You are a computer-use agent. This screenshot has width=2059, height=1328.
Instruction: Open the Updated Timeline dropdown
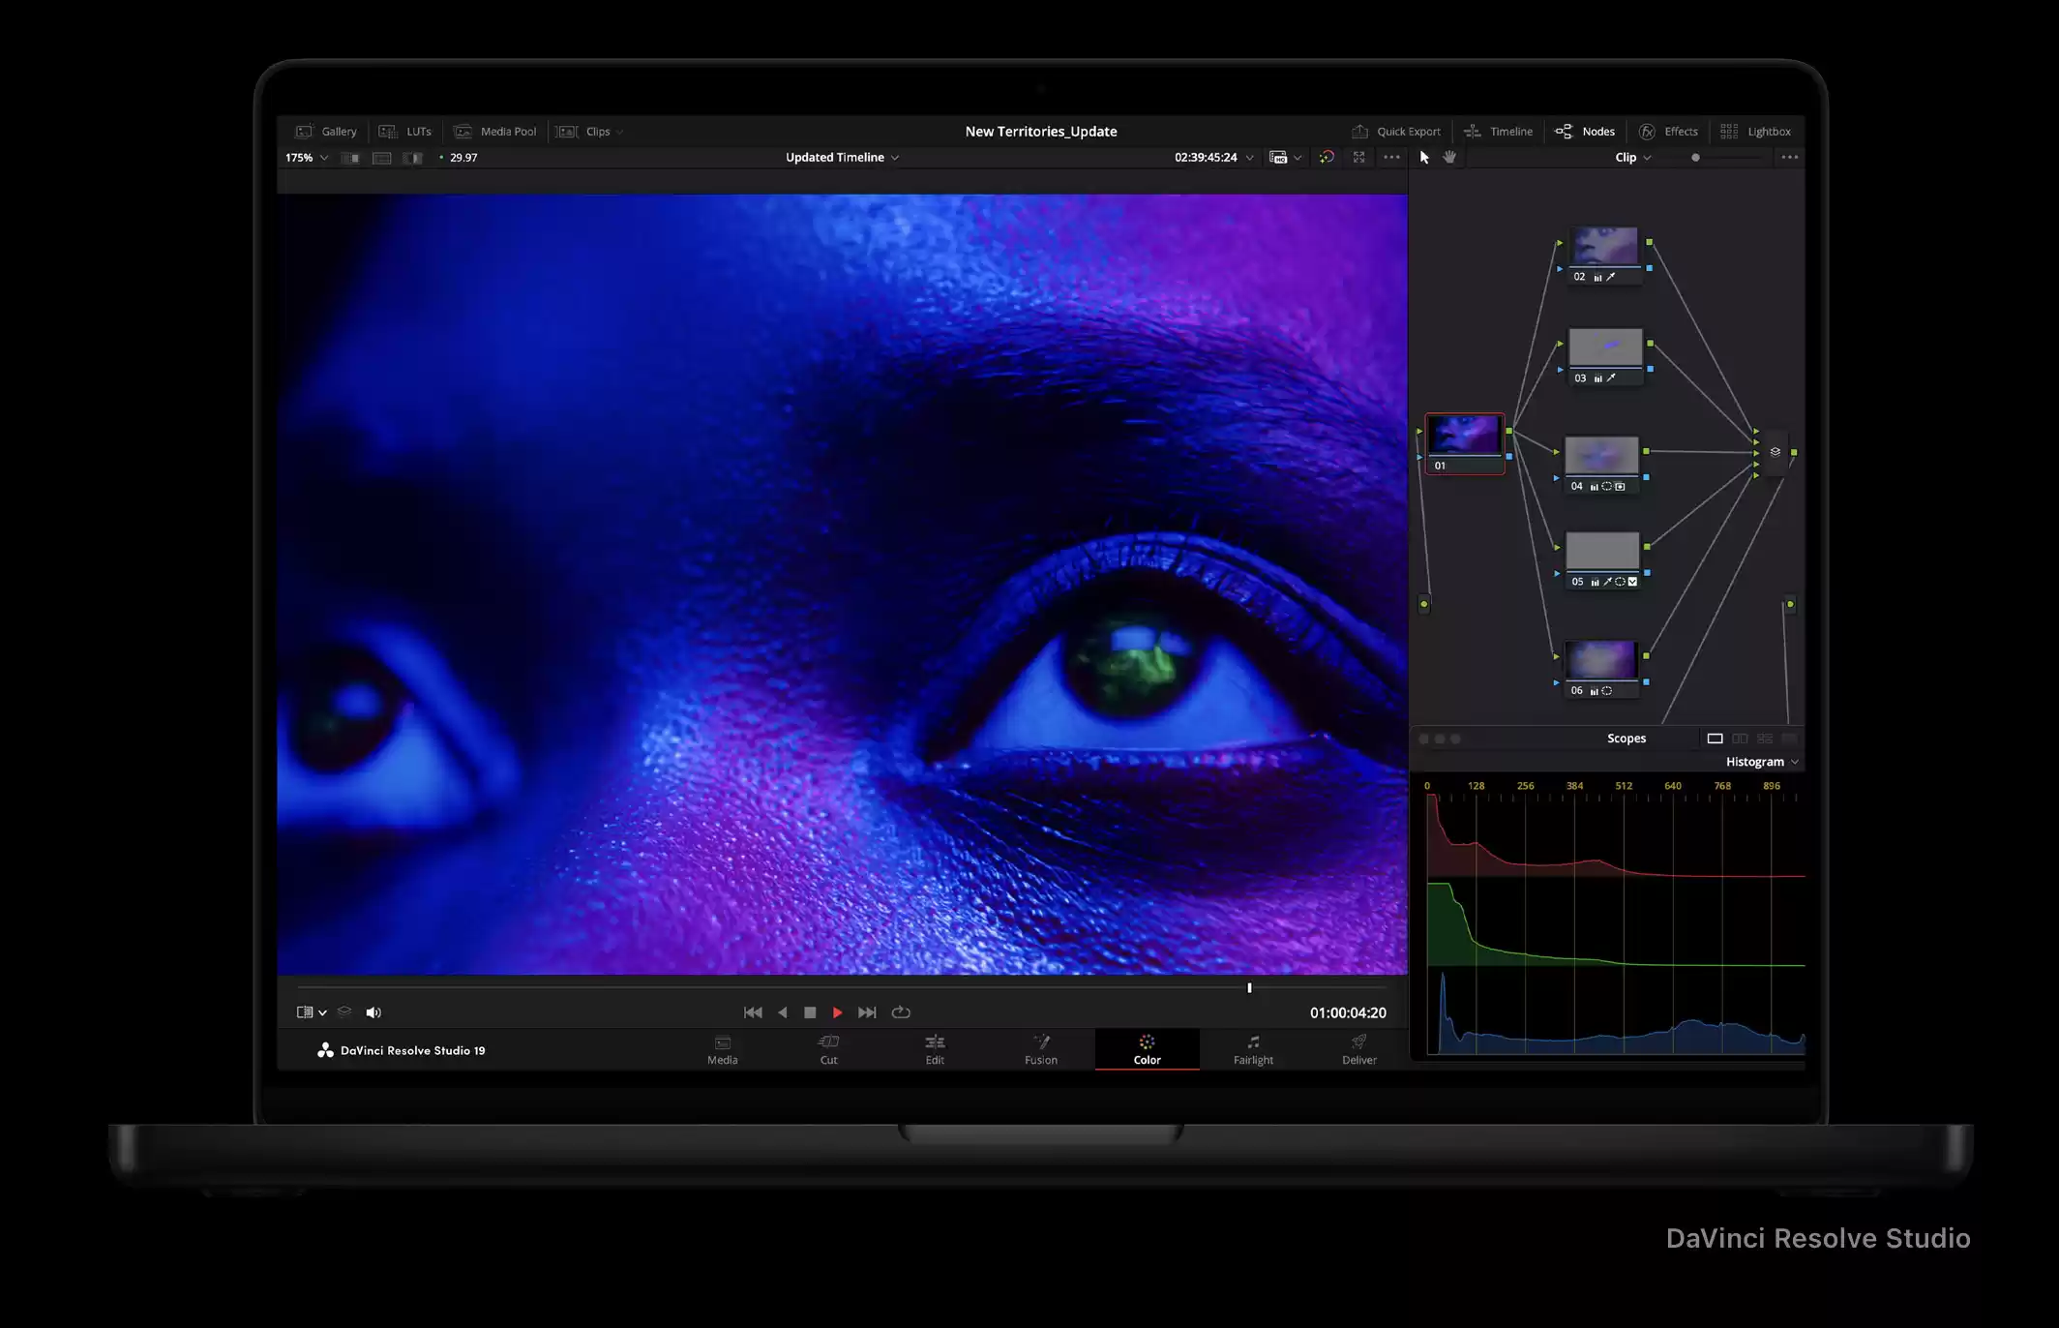(x=842, y=158)
